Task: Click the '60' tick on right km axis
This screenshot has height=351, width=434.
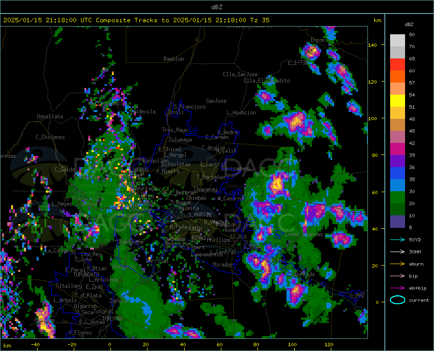Action: tap(375, 192)
